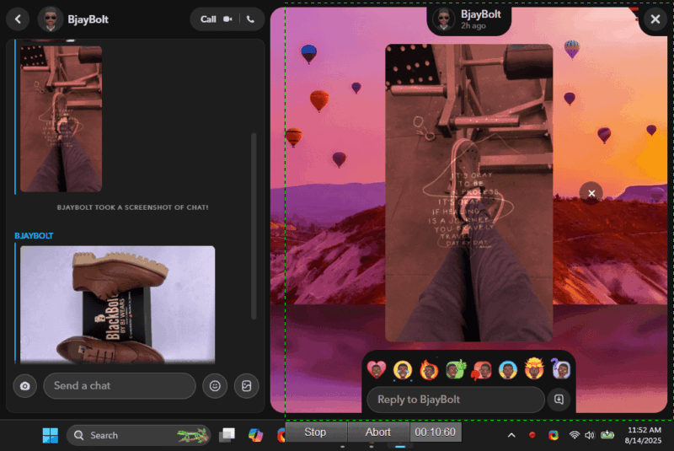
Task: Click BjayBolt's avatar at top of snap viewer
Action: pyautogui.click(x=444, y=19)
